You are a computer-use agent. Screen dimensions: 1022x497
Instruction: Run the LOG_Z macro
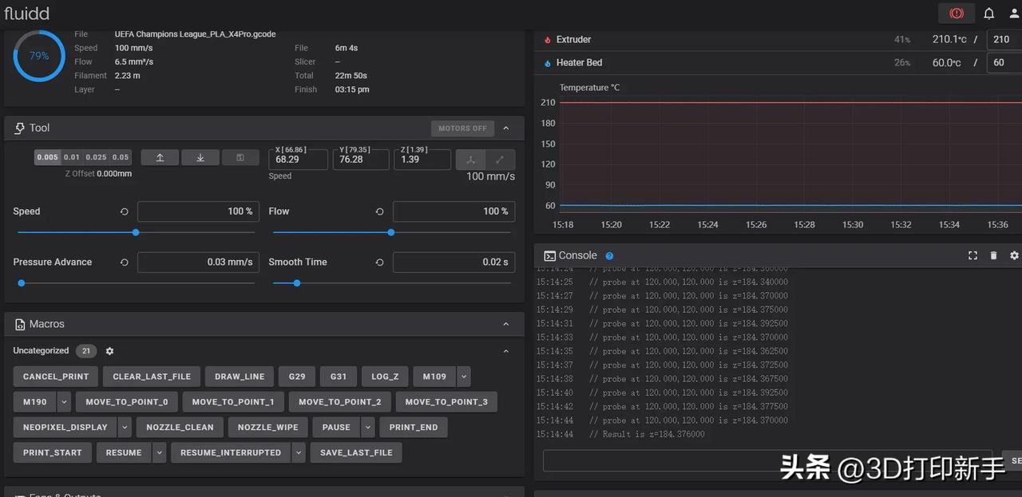click(385, 377)
